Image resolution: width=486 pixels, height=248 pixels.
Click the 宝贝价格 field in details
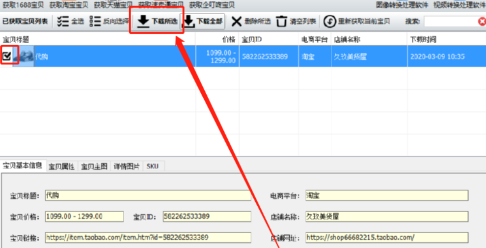84,217
